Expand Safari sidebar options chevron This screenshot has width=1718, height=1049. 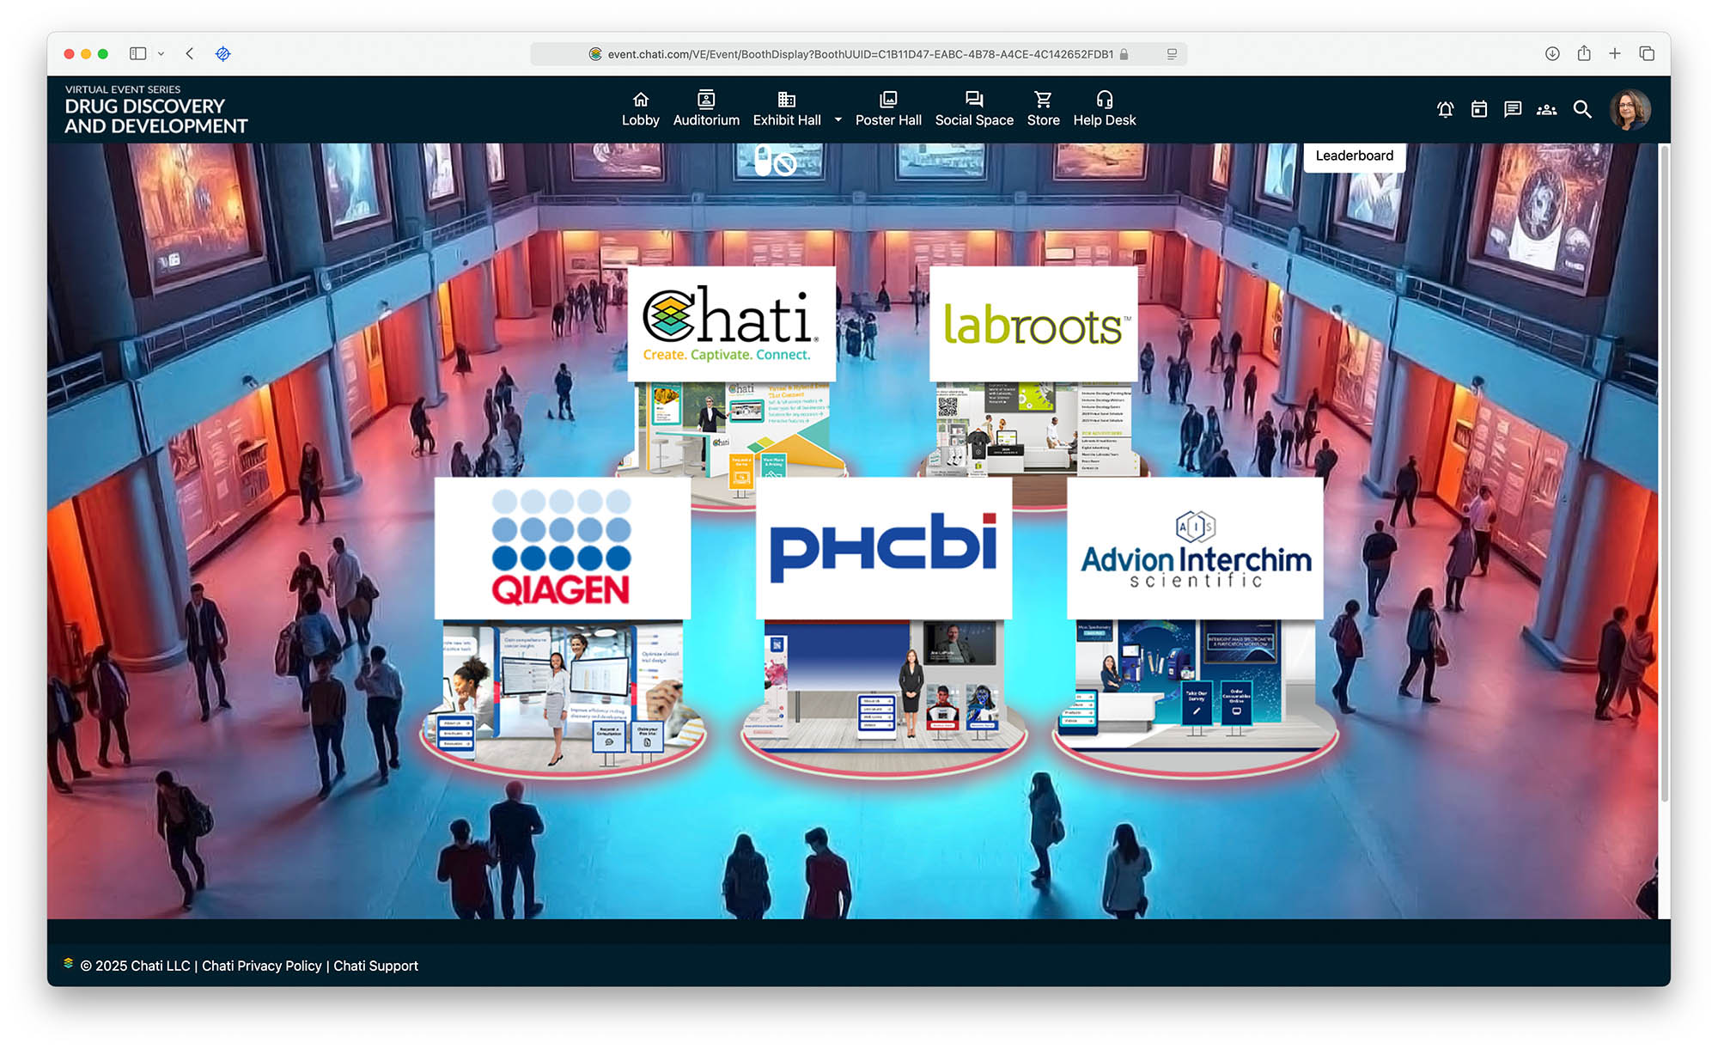pyautogui.click(x=161, y=54)
